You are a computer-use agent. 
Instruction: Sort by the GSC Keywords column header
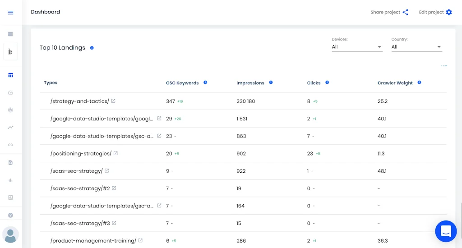[182, 83]
